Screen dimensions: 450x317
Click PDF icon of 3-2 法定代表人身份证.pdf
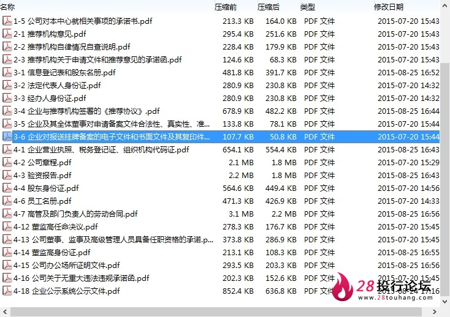[7, 85]
